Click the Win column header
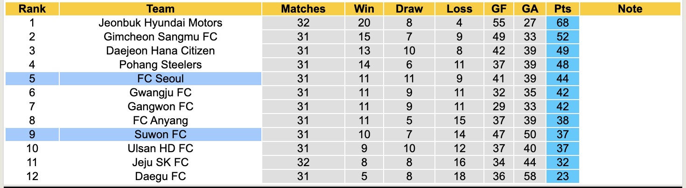The height and width of the screenshot is (188, 686). point(364,9)
